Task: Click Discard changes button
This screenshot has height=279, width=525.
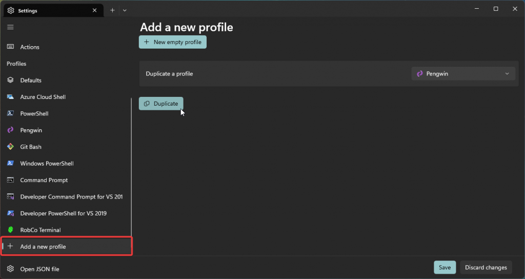Action: pos(486,267)
